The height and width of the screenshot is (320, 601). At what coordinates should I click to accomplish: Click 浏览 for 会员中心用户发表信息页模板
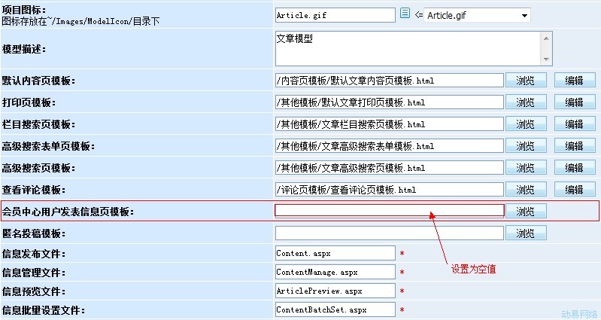coord(526,212)
